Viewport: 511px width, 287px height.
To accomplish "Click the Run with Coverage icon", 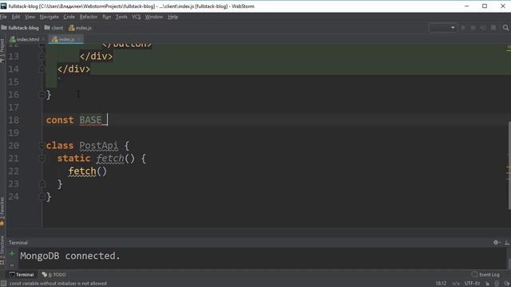I will tap(483, 28).
